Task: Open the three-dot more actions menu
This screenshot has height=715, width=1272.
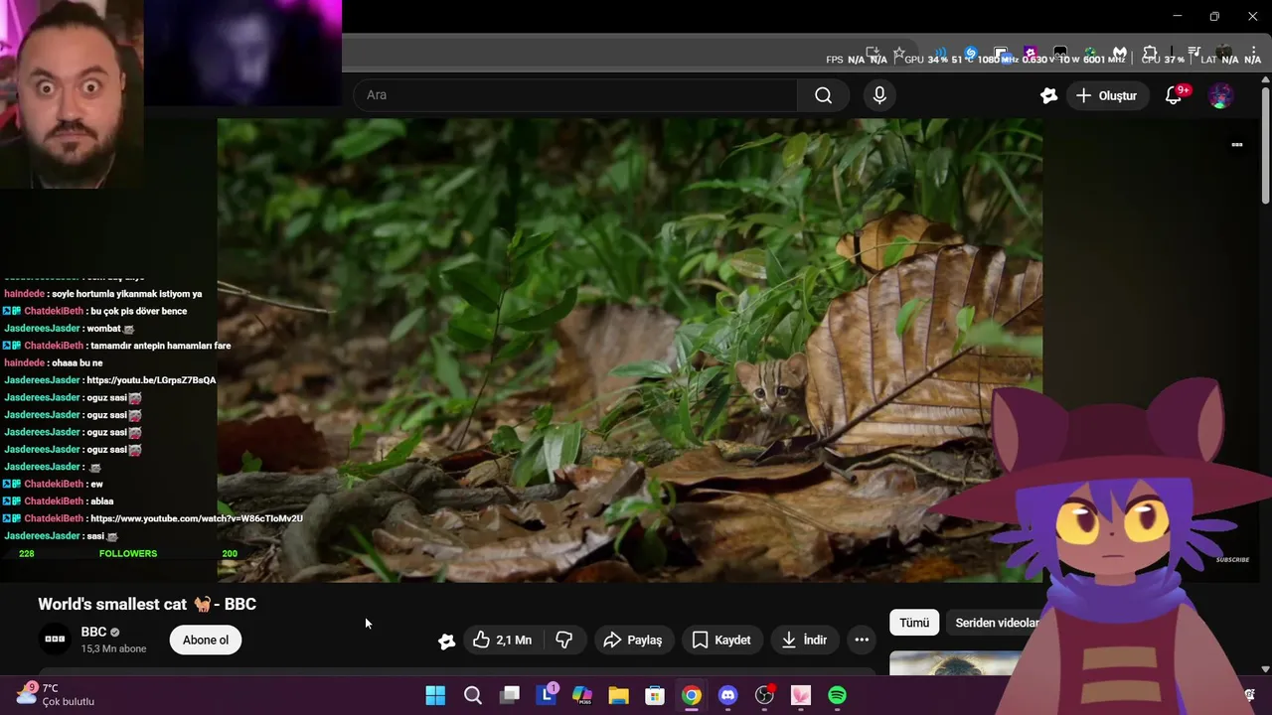Action: coord(862,640)
